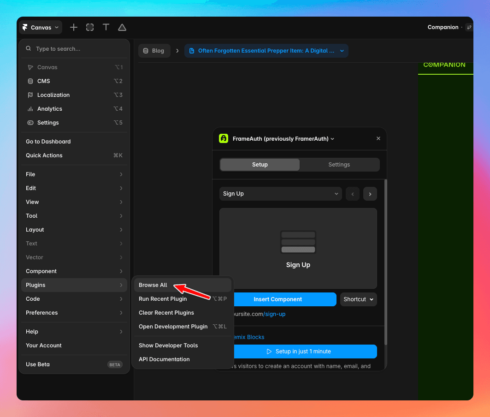Click the Canvas cursor icon in menu

[30, 67]
